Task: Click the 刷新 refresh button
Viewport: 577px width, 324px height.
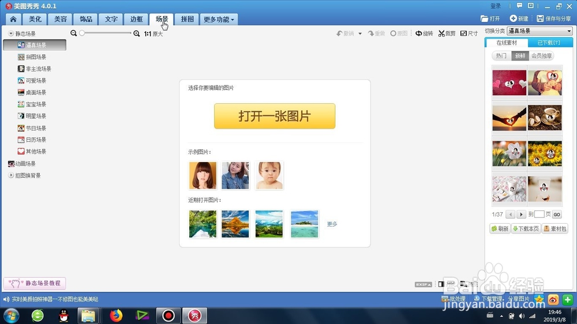Action: 500,229
